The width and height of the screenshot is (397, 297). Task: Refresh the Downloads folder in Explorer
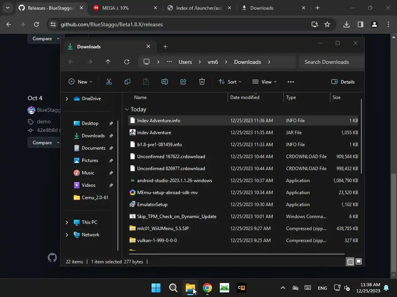[127, 62]
